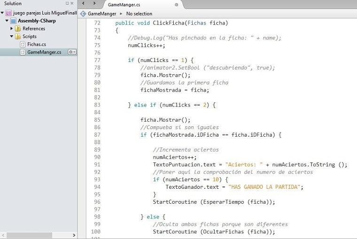
Task: Undock the Solution pad with the square icon
Action: click(x=67, y=3)
